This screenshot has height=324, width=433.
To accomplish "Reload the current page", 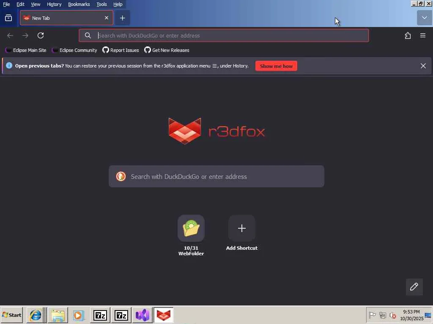I will (41, 35).
